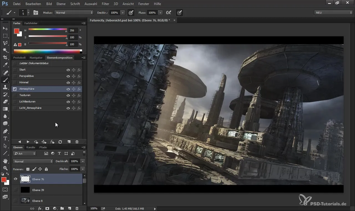The image size is (355, 211).
Task: Click the foreground color swatch in Farbe panel
Action: pyautogui.click(x=17, y=31)
